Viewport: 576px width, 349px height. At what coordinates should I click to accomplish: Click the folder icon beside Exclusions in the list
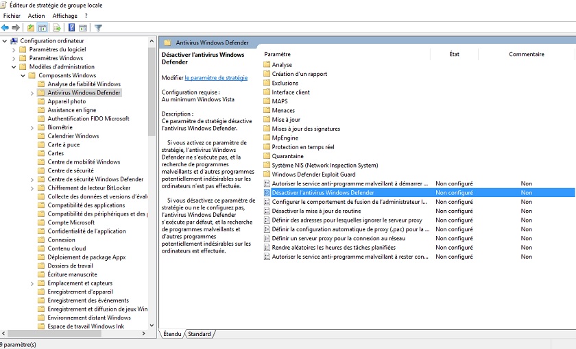267,83
